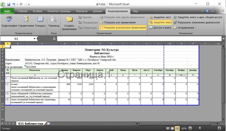Click the 60% zoom level

coord(184,128)
